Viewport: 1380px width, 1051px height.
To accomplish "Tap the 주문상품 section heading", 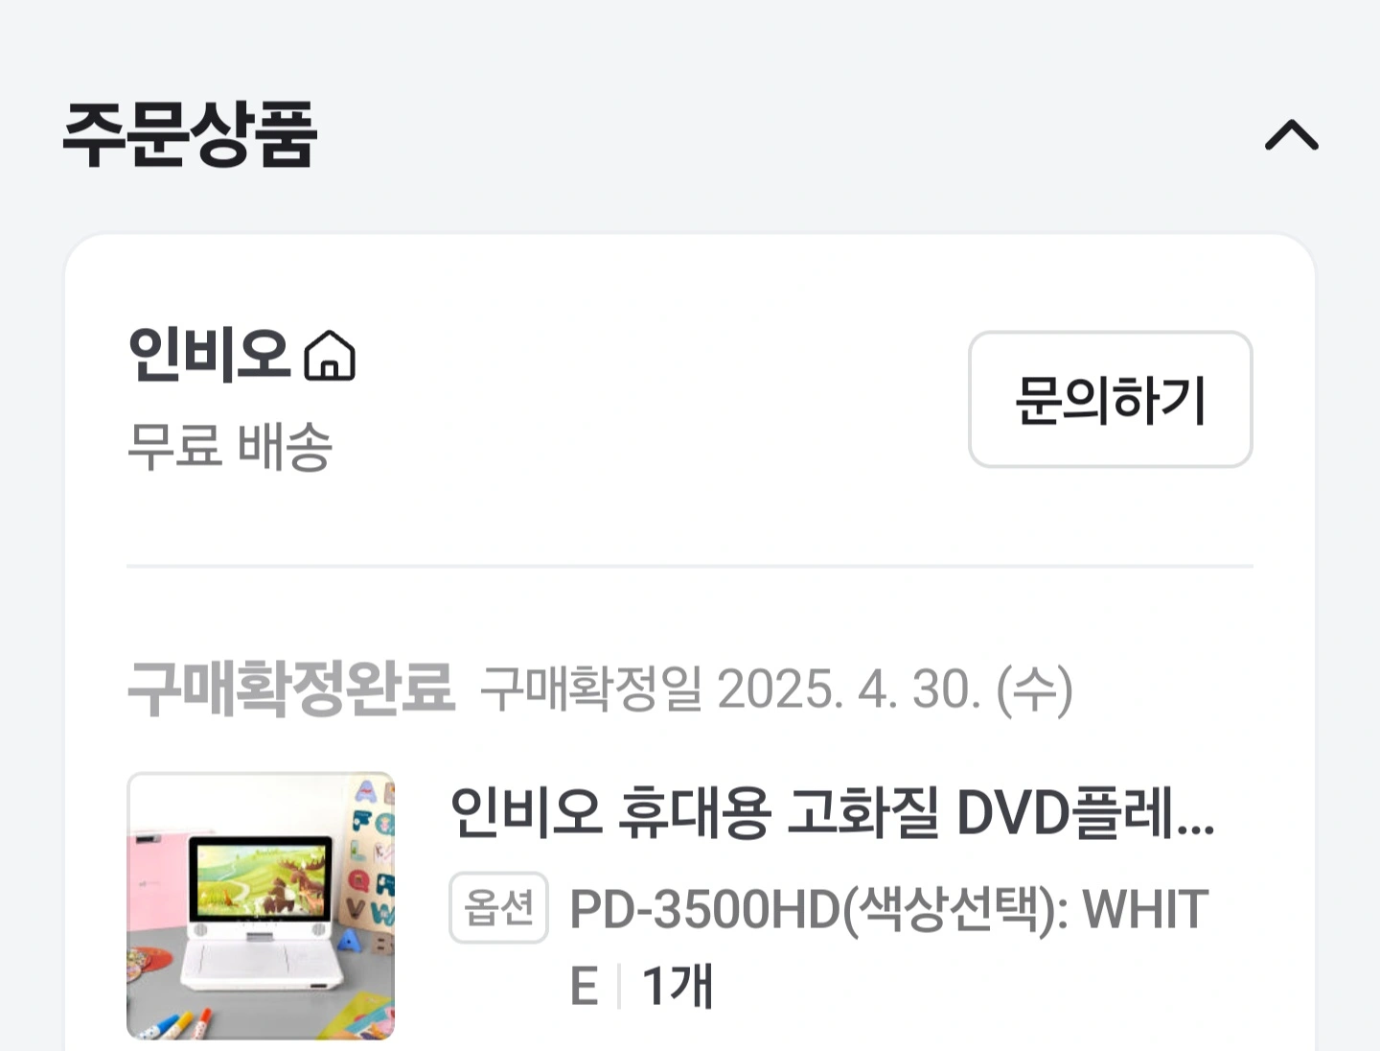I will click(190, 134).
